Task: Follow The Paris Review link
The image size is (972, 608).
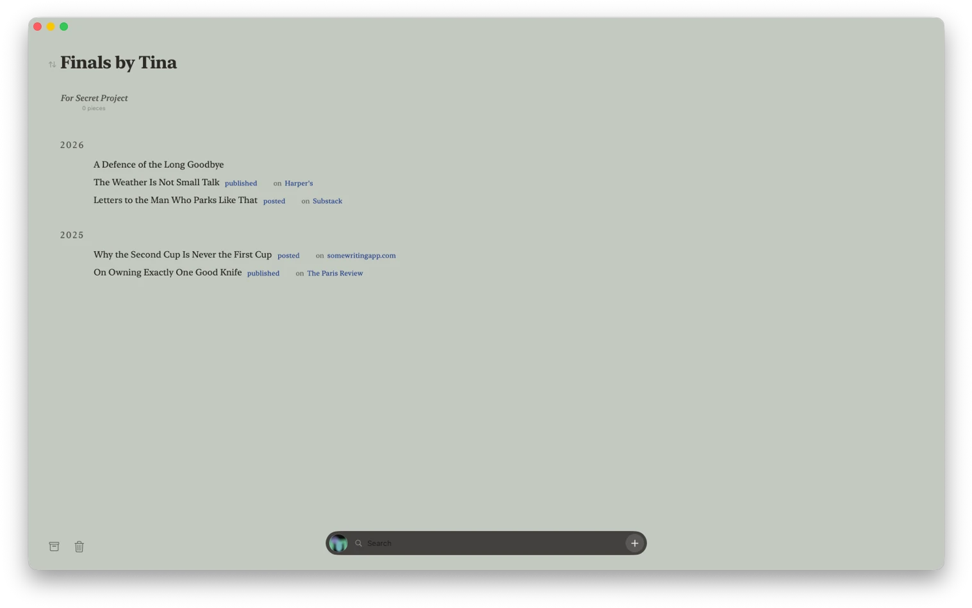Action: coord(335,274)
